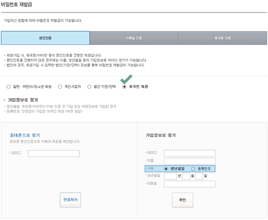Image resolution: width=268 pixels, height=220 pixels.
Task: Click the birth month (월) input box
Action: 186,176
